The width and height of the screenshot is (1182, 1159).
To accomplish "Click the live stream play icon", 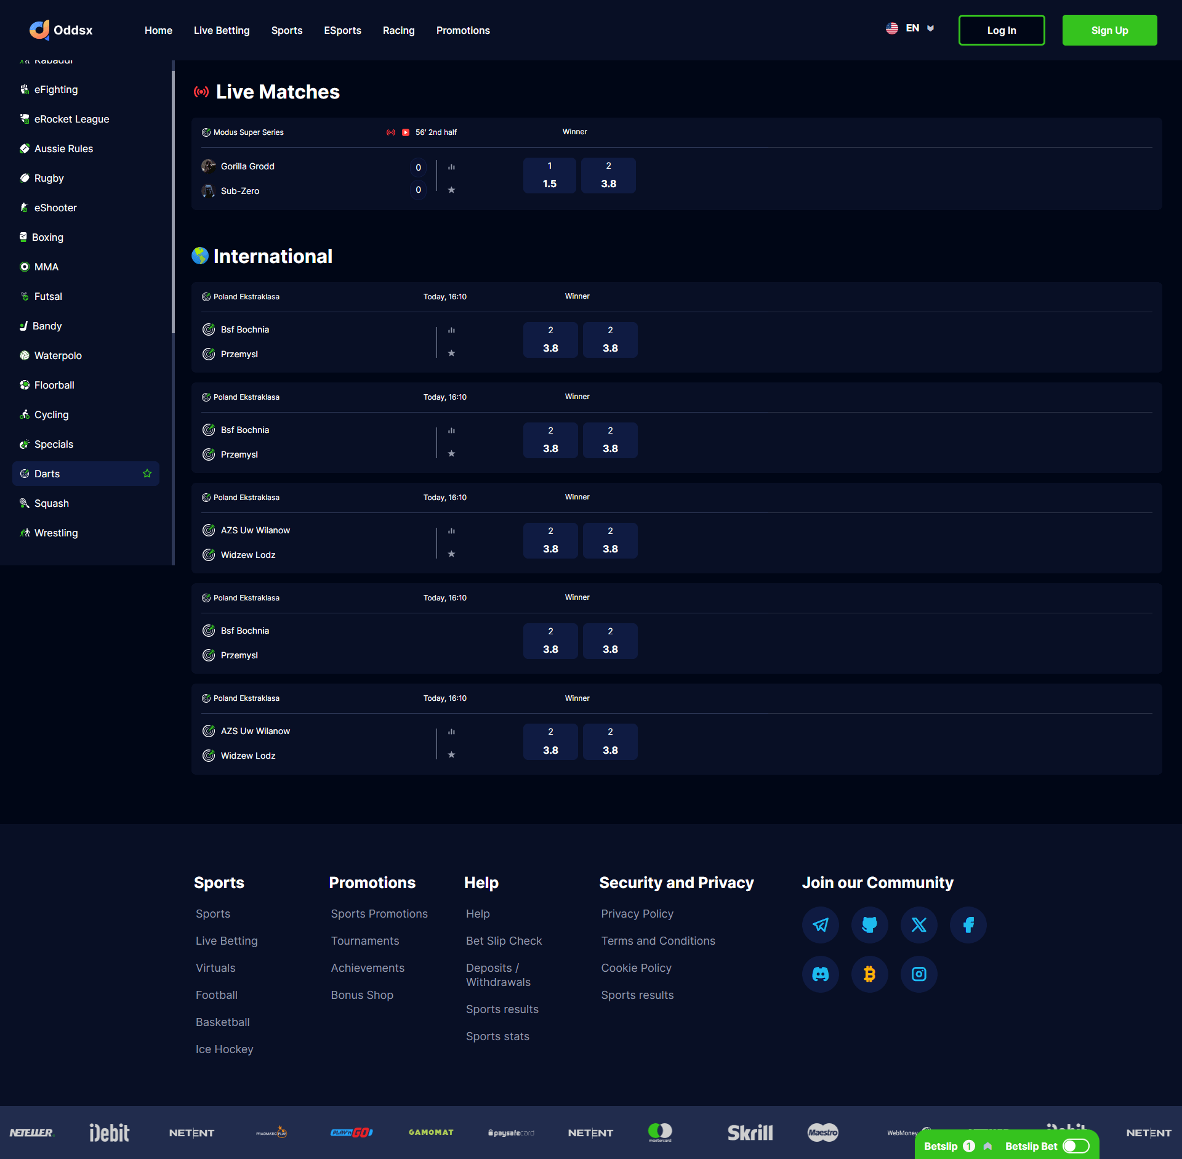I will tap(406, 132).
